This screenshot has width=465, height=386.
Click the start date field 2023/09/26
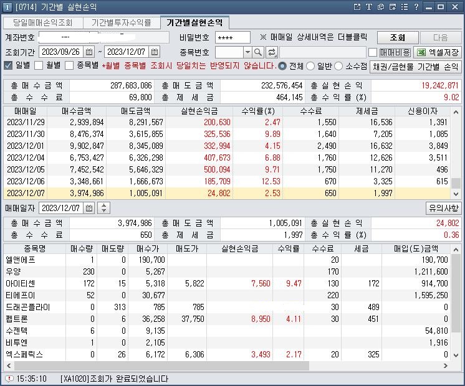[61, 52]
